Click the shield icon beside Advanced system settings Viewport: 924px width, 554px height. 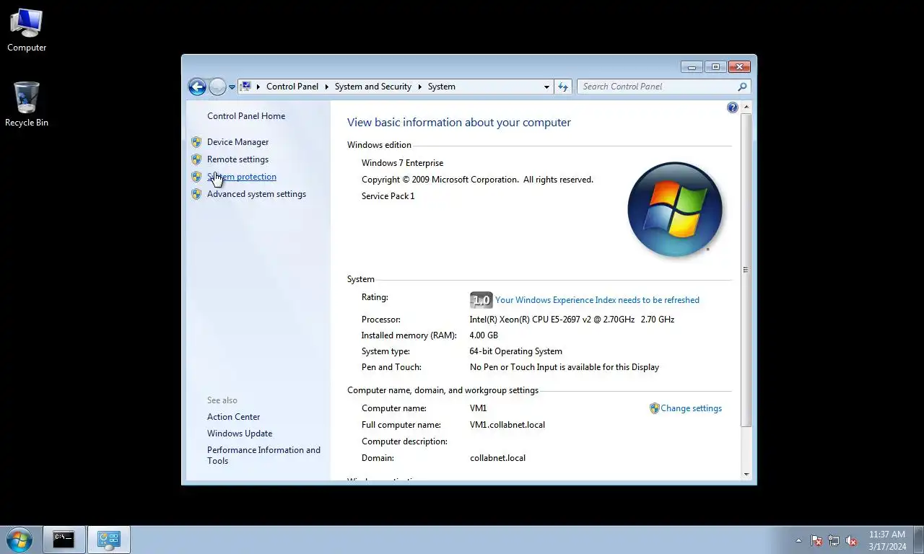[x=196, y=194]
